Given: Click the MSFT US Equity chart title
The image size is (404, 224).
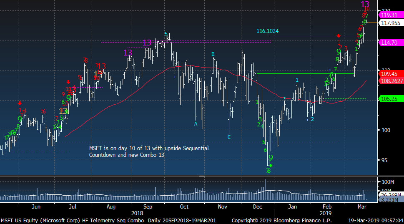Looking at the screenshot, I should (108, 221).
